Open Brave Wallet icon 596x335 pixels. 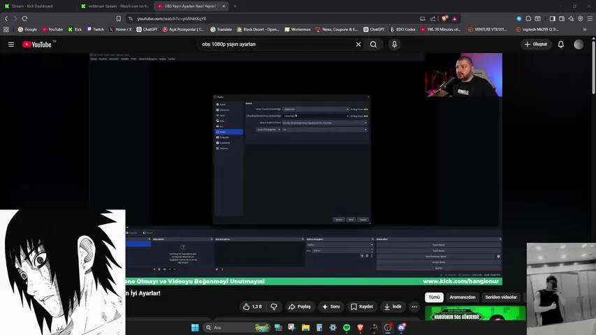[x=562, y=19]
